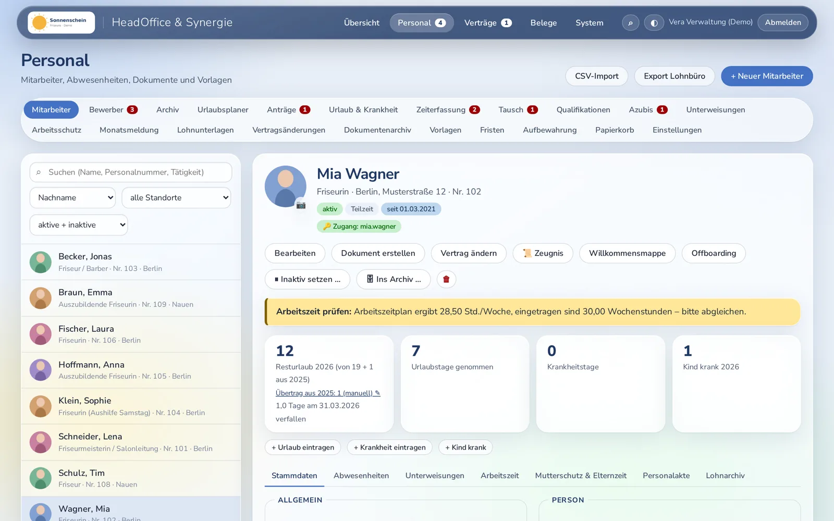
Task: Click the employee search field
Action: pos(131,172)
